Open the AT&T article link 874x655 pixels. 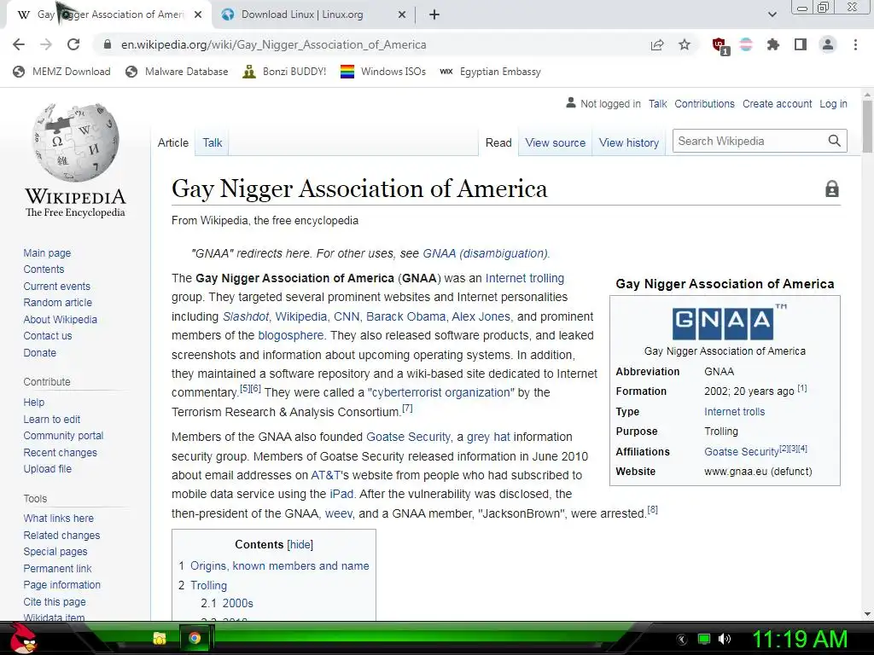click(x=325, y=475)
